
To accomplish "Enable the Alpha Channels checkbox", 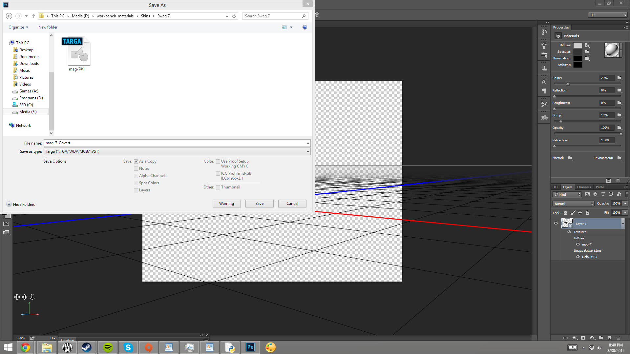I will pos(136,176).
